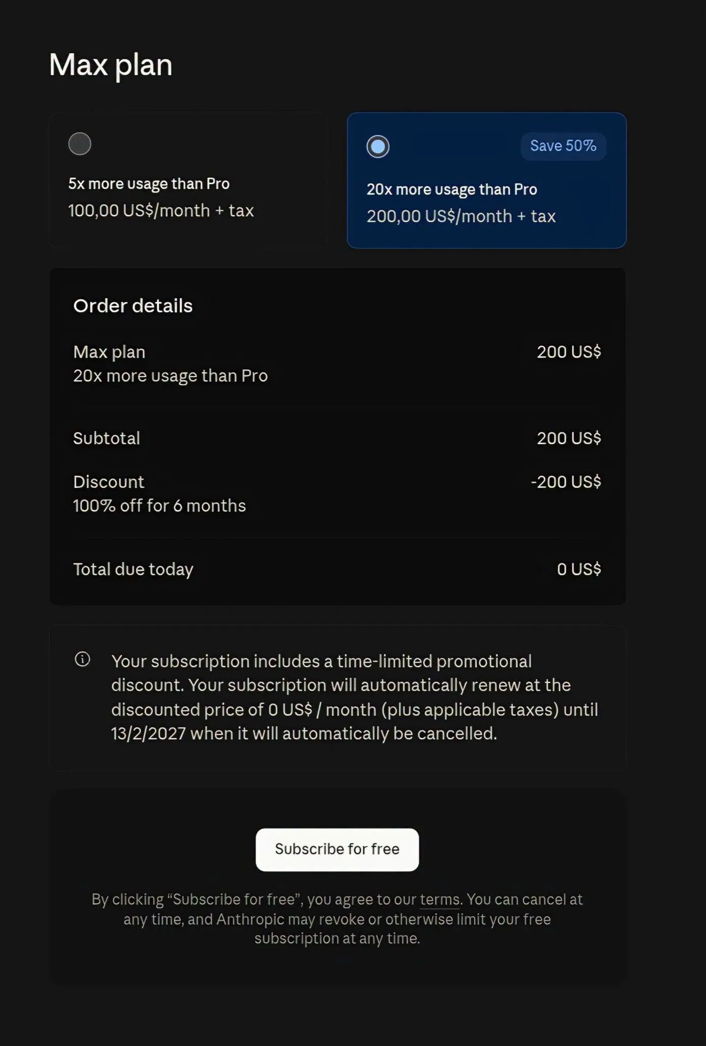Click the Total due today label
Screen dimensions: 706x1046
[x=133, y=569]
